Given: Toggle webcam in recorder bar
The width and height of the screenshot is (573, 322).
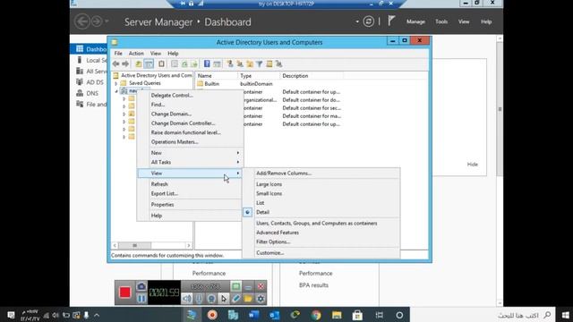Looking at the screenshot, I should pyautogui.click(x=211, y=299).
